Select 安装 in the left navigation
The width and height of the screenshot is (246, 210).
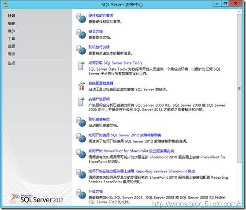[11, 23]
